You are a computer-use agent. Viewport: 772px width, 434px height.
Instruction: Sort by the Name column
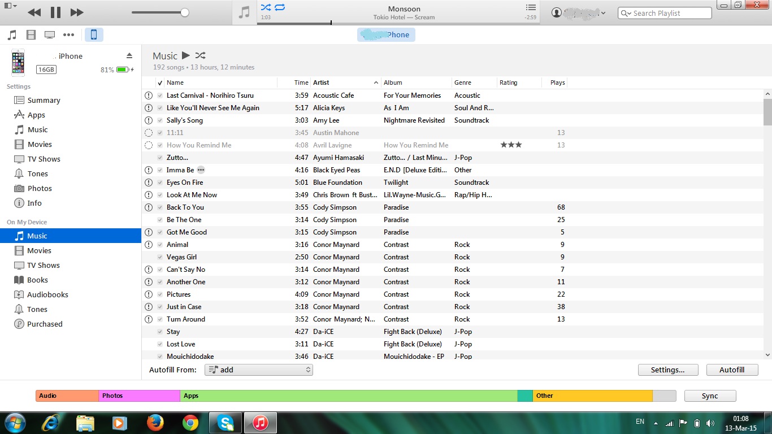[x=221, y=83]
